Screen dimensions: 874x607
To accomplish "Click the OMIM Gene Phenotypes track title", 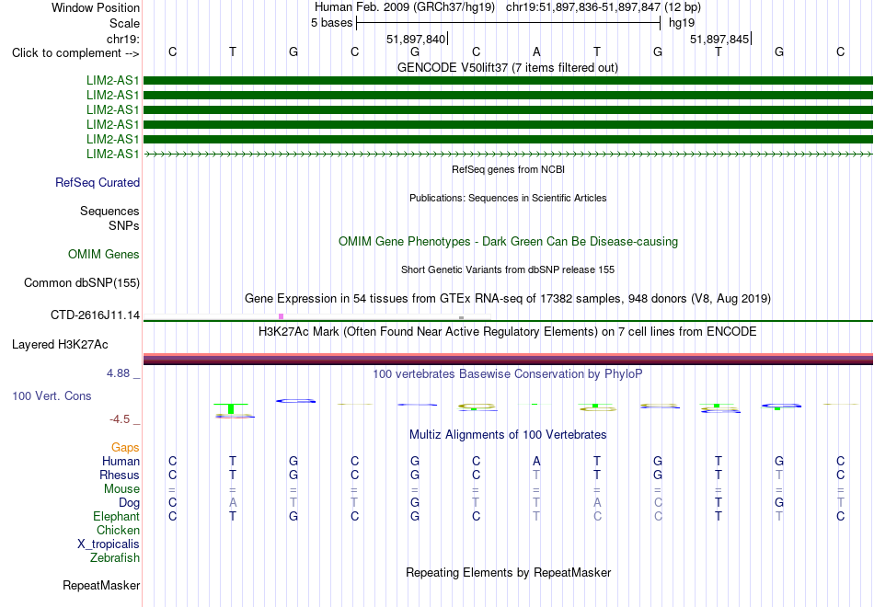I will 508,241.
